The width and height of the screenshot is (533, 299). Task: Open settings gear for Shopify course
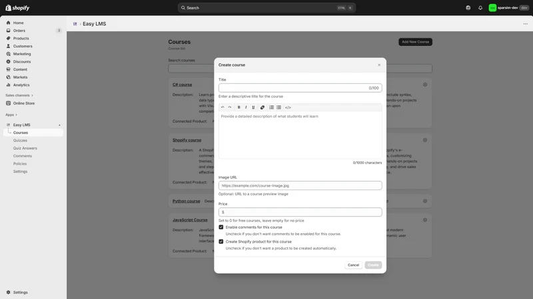[x=425, y=140]
